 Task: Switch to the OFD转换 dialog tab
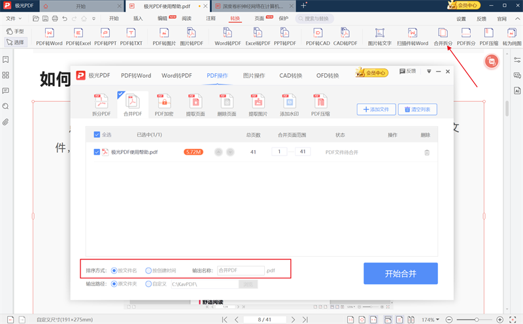coord(328,76)
